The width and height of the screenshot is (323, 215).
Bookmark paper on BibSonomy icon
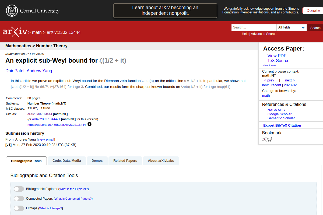click(x=264, y=139)
